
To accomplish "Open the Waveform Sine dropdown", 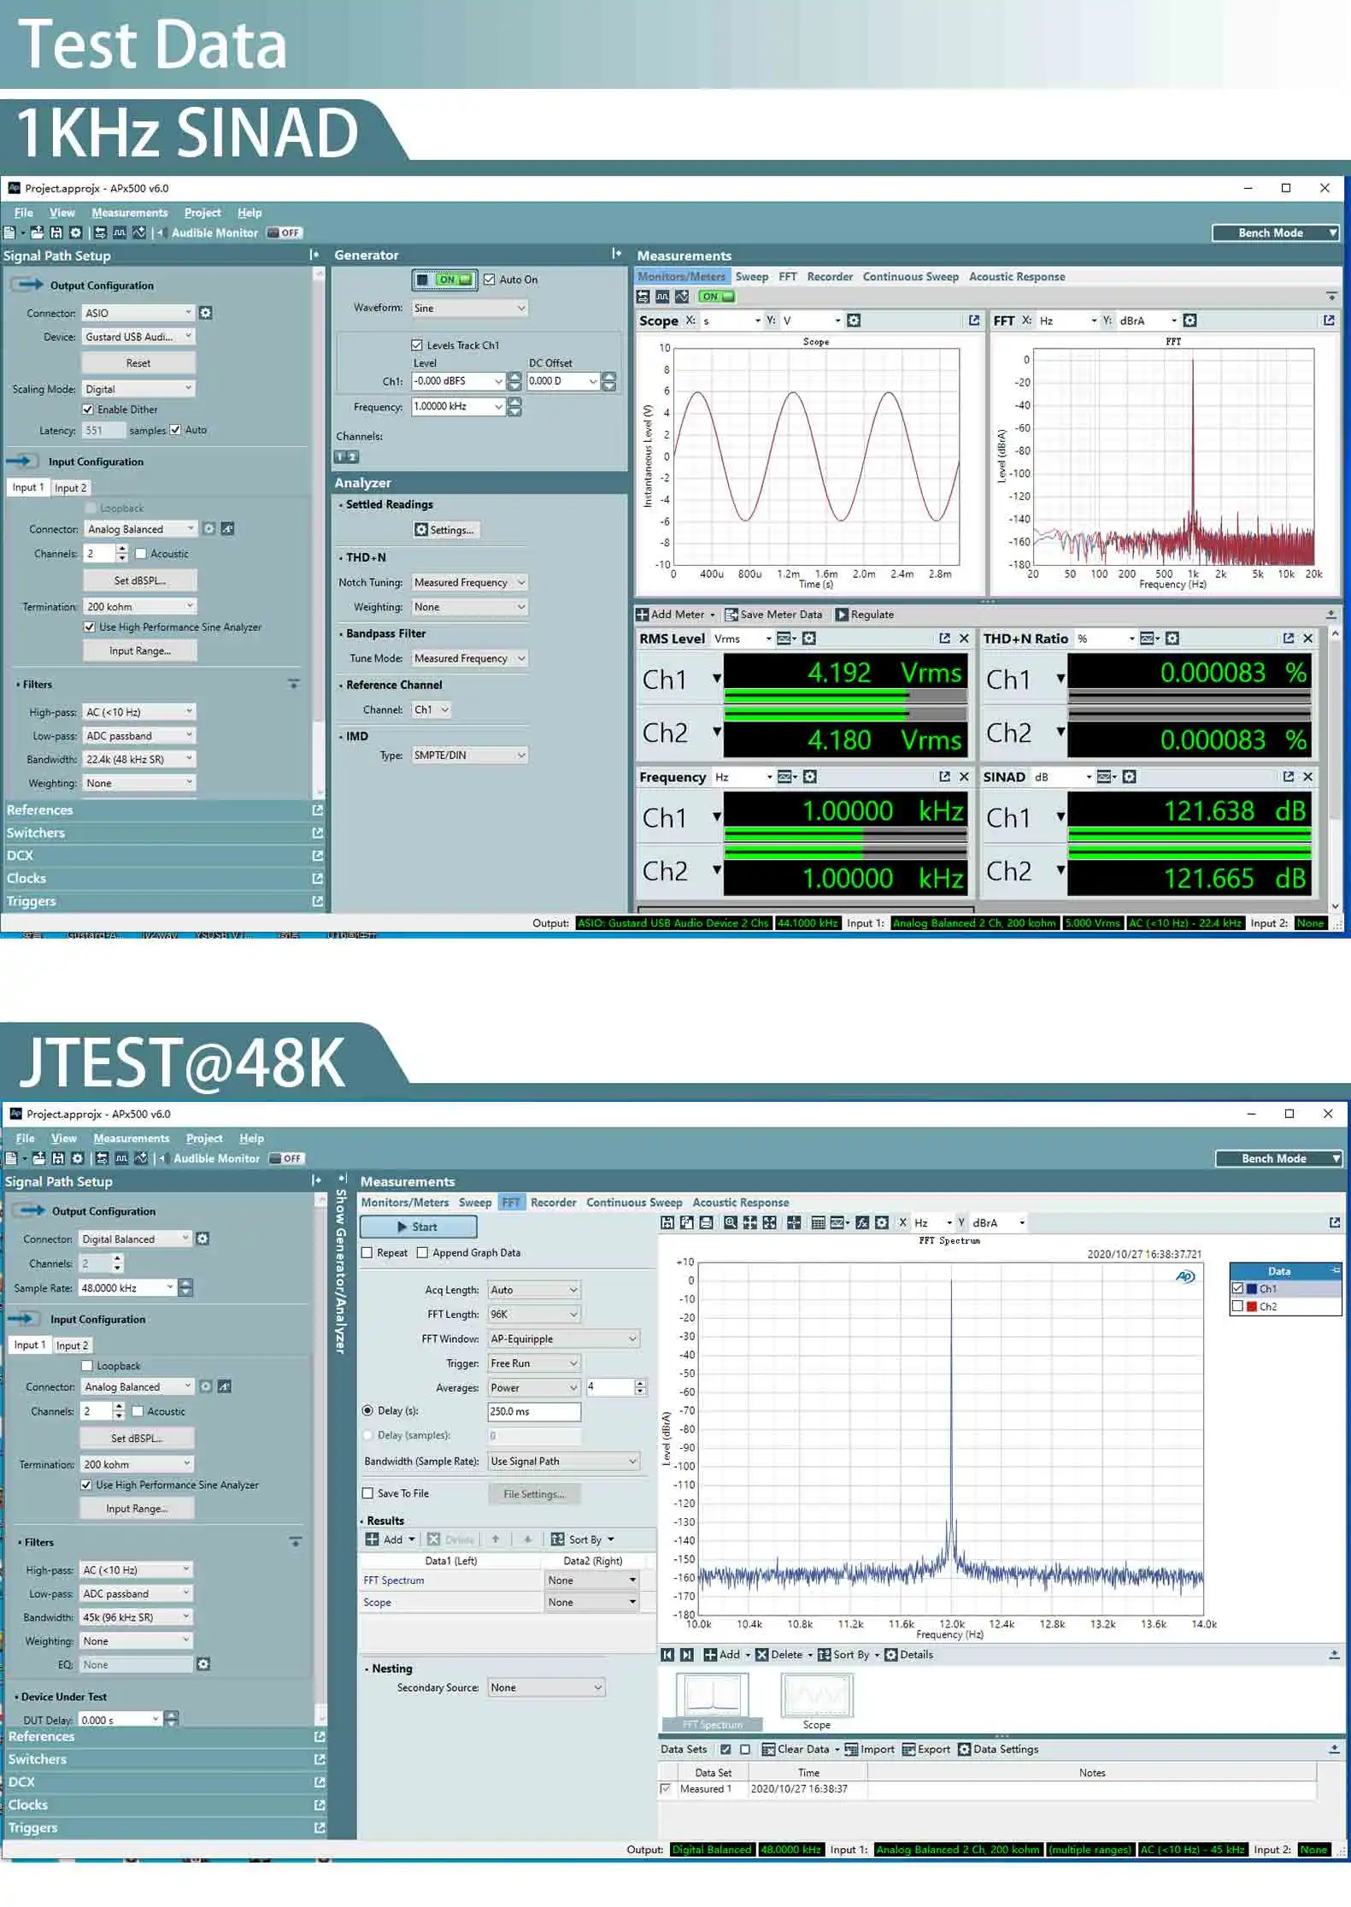I will pyautogui.click(x=469, y=309).
